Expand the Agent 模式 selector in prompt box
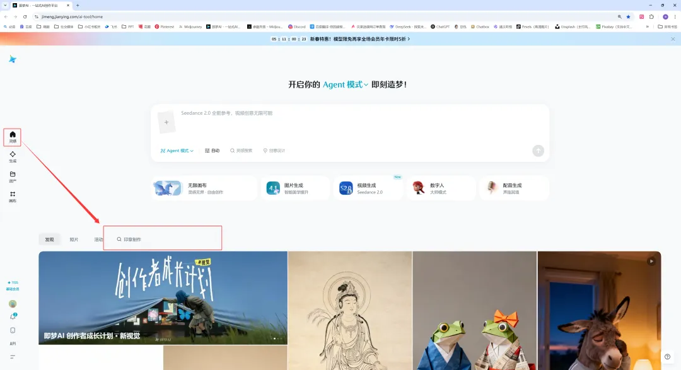This screenshot has width=681, height=370. 177,151
